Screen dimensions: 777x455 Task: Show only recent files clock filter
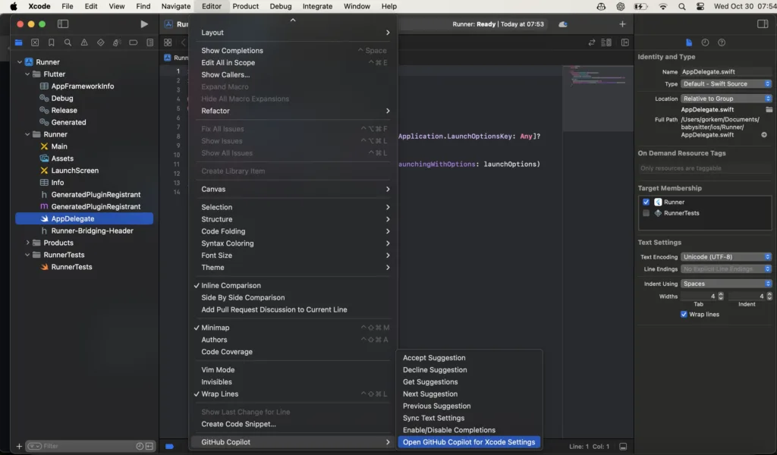click(140, 446)
